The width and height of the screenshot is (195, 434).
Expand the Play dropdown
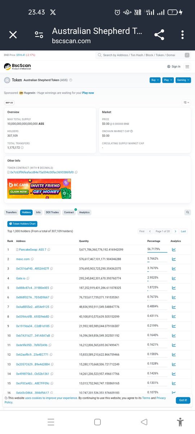pos(168,80)
